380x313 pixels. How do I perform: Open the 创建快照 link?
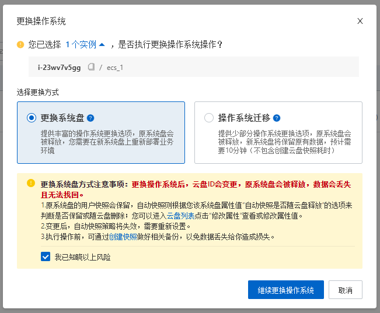123,237
